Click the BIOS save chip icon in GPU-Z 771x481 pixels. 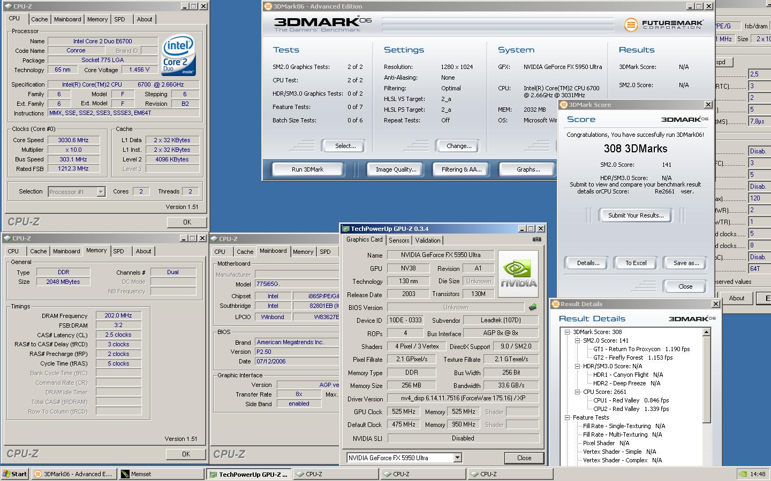tap(533, 307)
